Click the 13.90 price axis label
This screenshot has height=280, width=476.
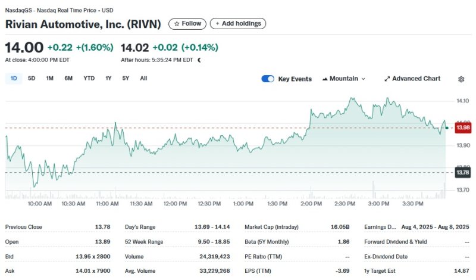click(x=463, y=145)
